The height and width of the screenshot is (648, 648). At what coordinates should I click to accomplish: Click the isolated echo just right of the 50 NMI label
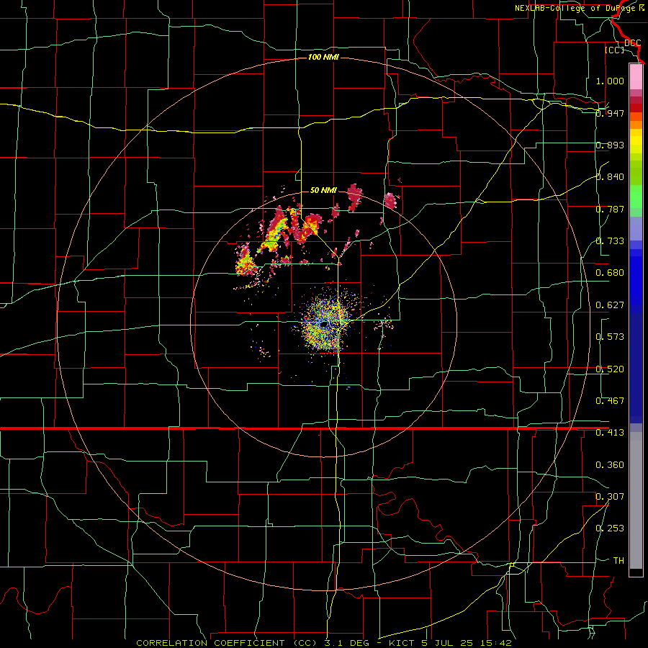click(x=354, y=197)
